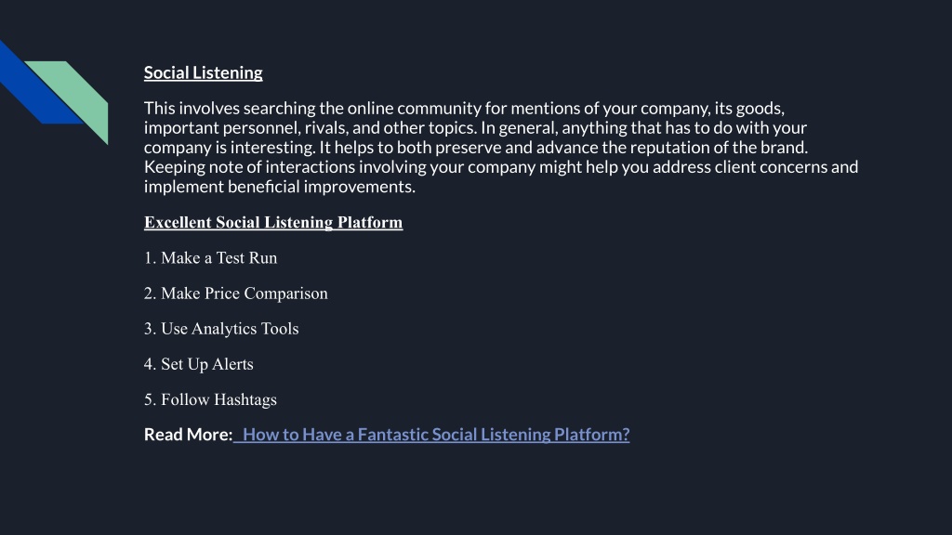
Task: Click the line starting "Keeping note of interactions"
Action: (501, 167)
